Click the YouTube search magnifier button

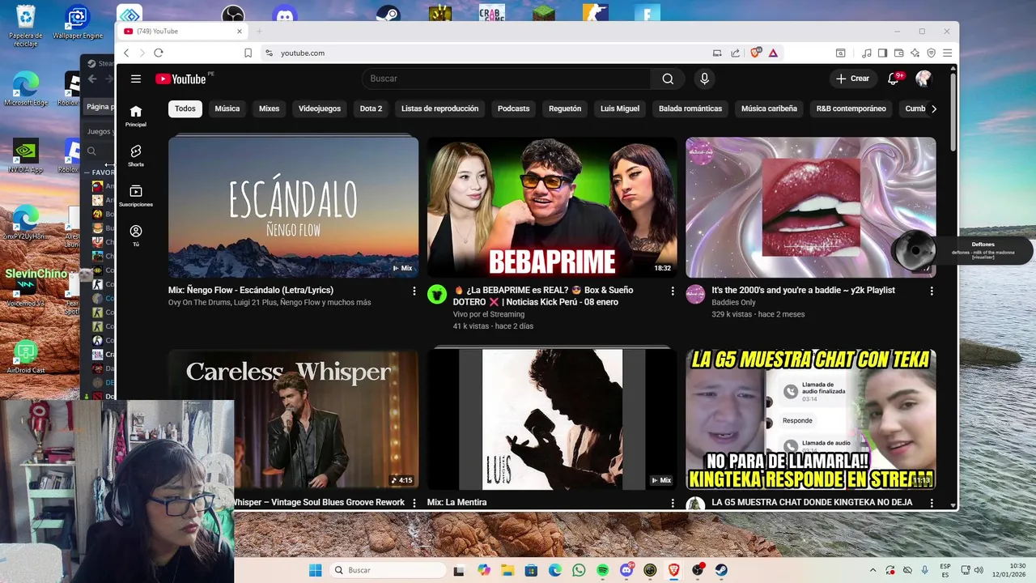668,79
